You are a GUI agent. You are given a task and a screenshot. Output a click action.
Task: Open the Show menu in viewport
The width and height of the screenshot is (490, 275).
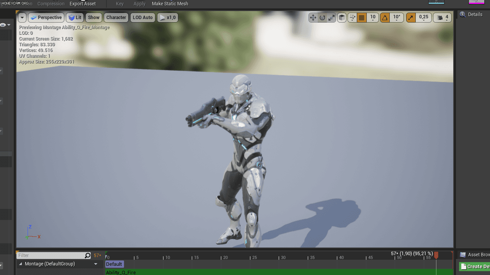point(93,18)
